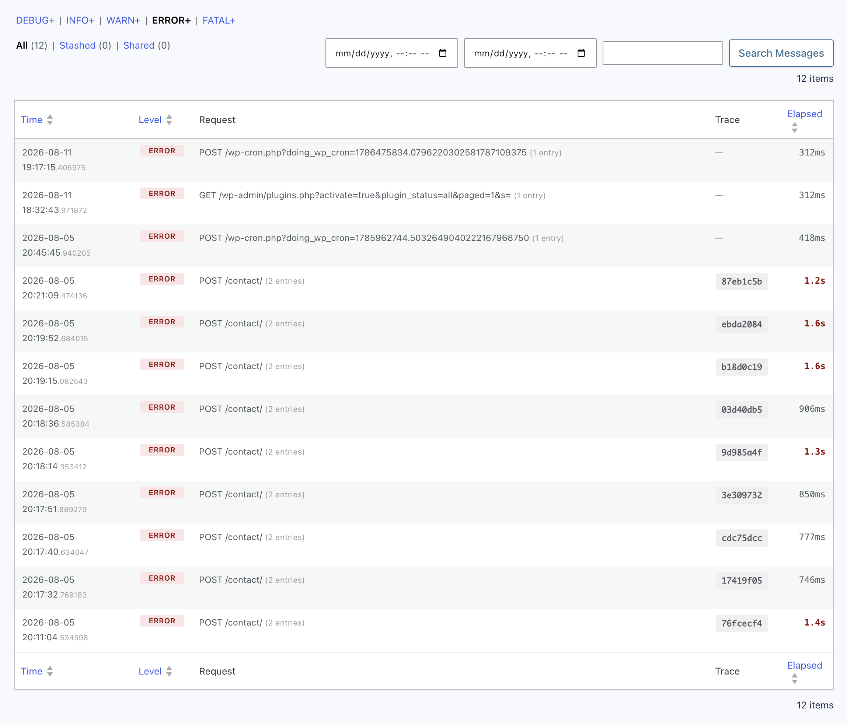Sort by Level in table footer
Viewport: 847px width, 725px height.
coord(155,671)
